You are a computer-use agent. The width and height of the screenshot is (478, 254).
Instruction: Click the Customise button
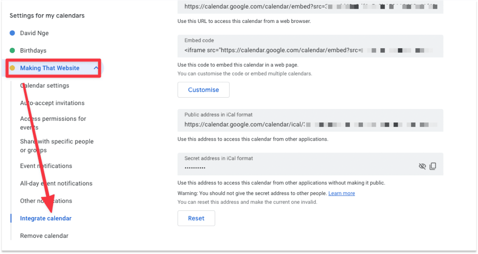tap(203, 90)
